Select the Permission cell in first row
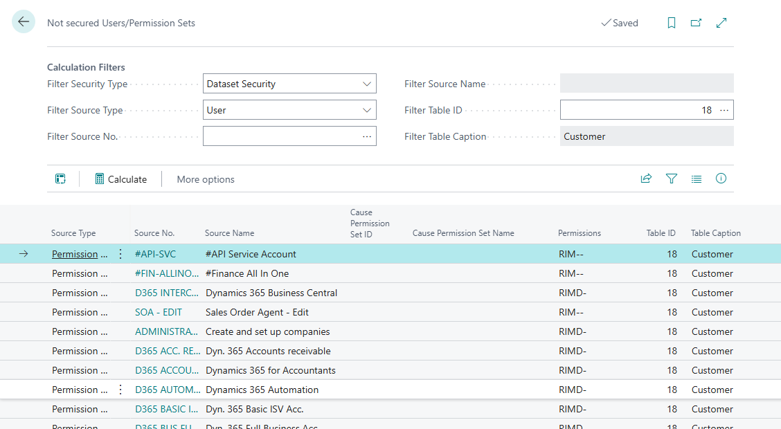781x429 pixels. [80, 254]
